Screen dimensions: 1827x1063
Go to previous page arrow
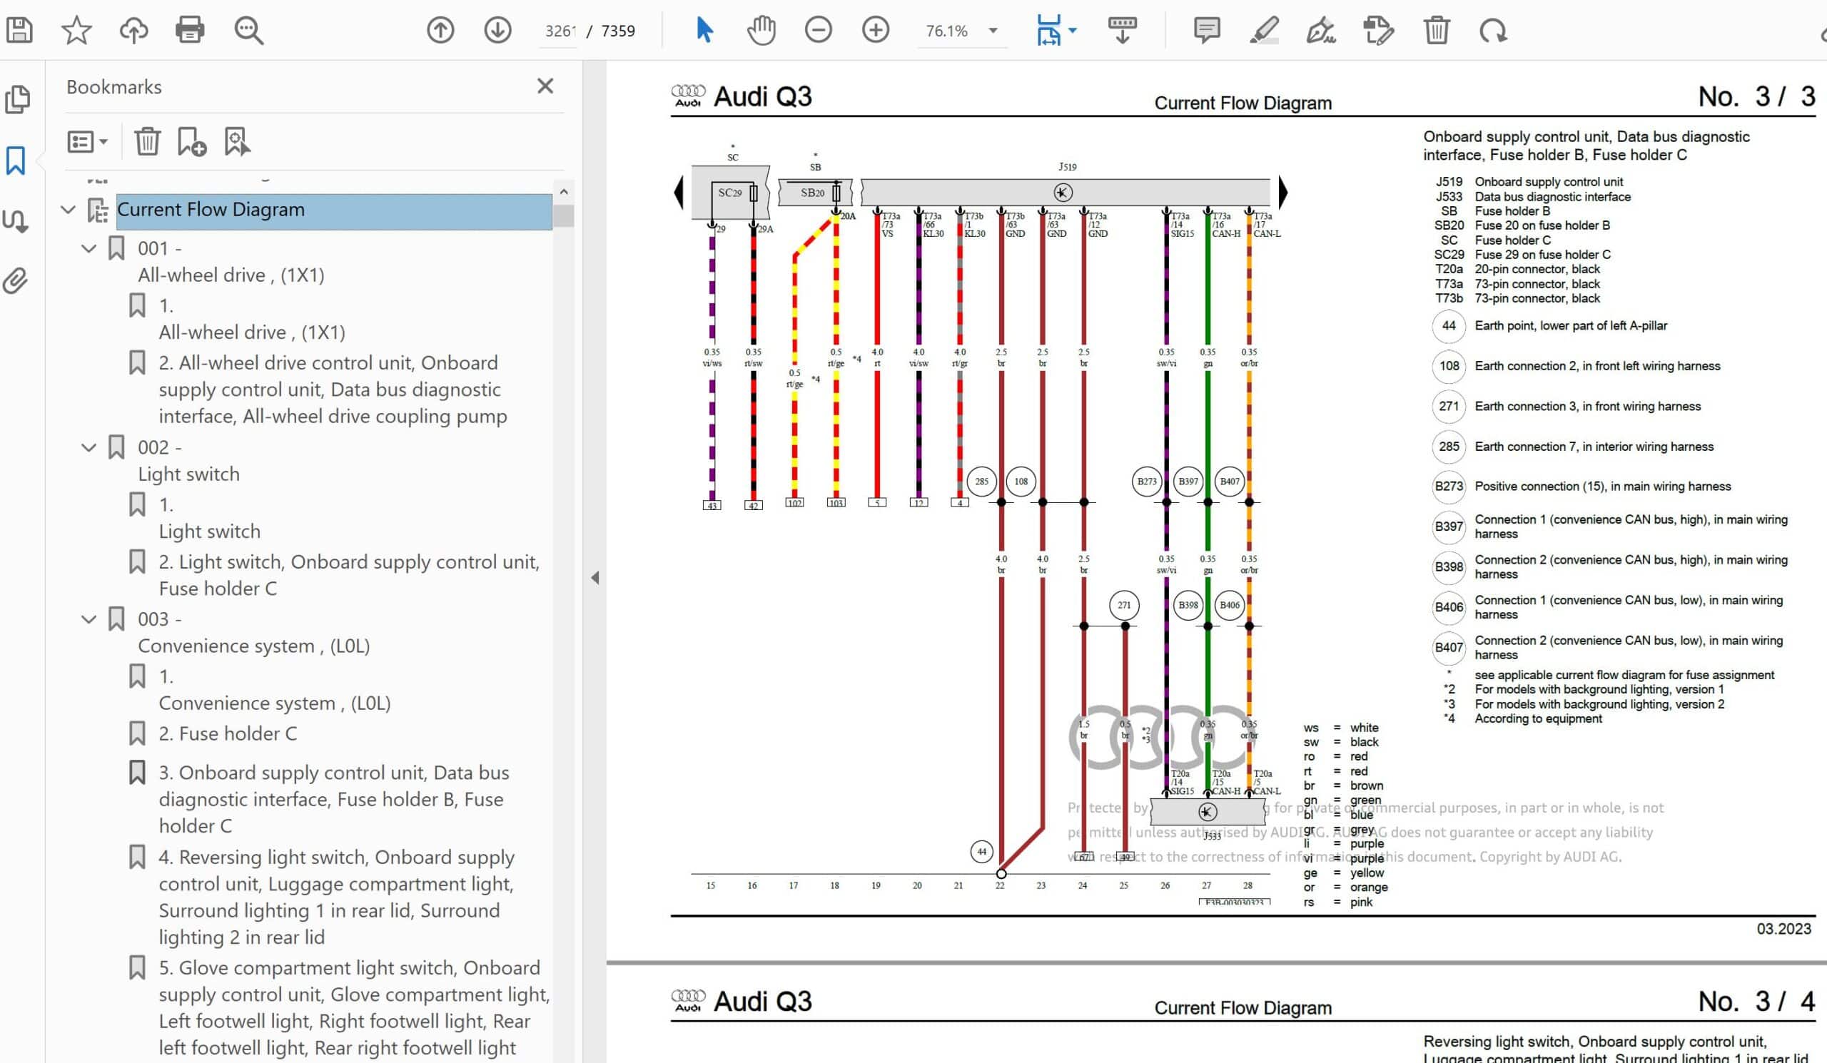click(440, 31)
